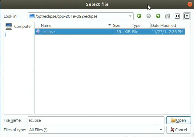Image resolution: width=194 pixels, height=137 pixels.
Task: Click the Open button
Action: 179,120
